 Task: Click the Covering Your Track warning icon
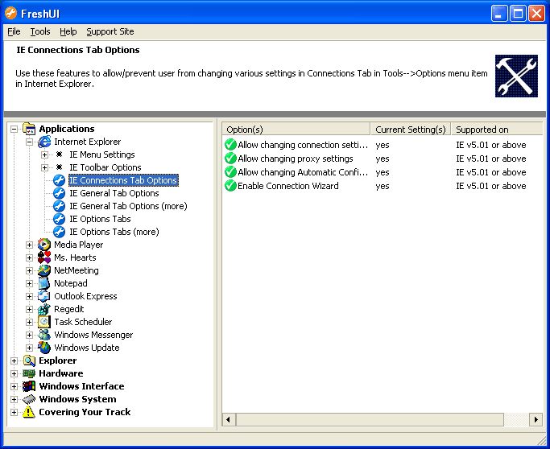pos(29,412)
